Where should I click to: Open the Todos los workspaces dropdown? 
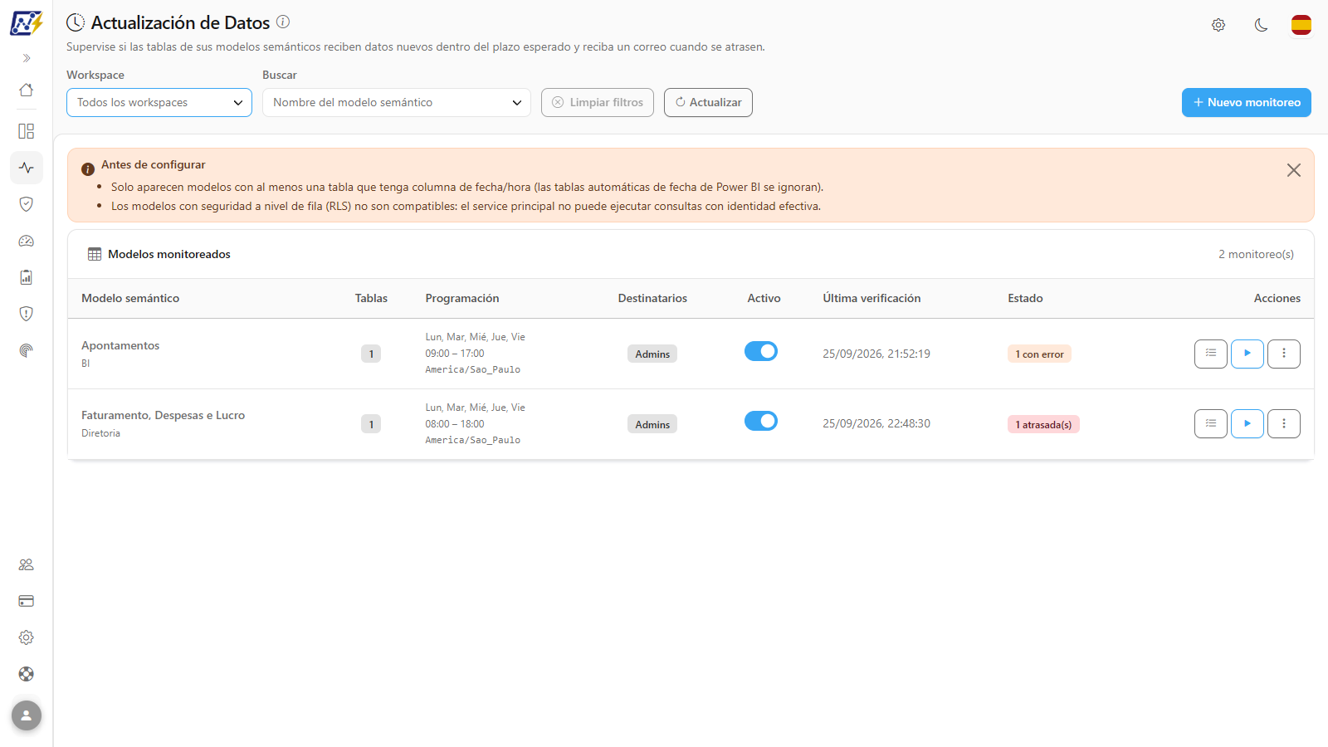(x=159, y=103)
